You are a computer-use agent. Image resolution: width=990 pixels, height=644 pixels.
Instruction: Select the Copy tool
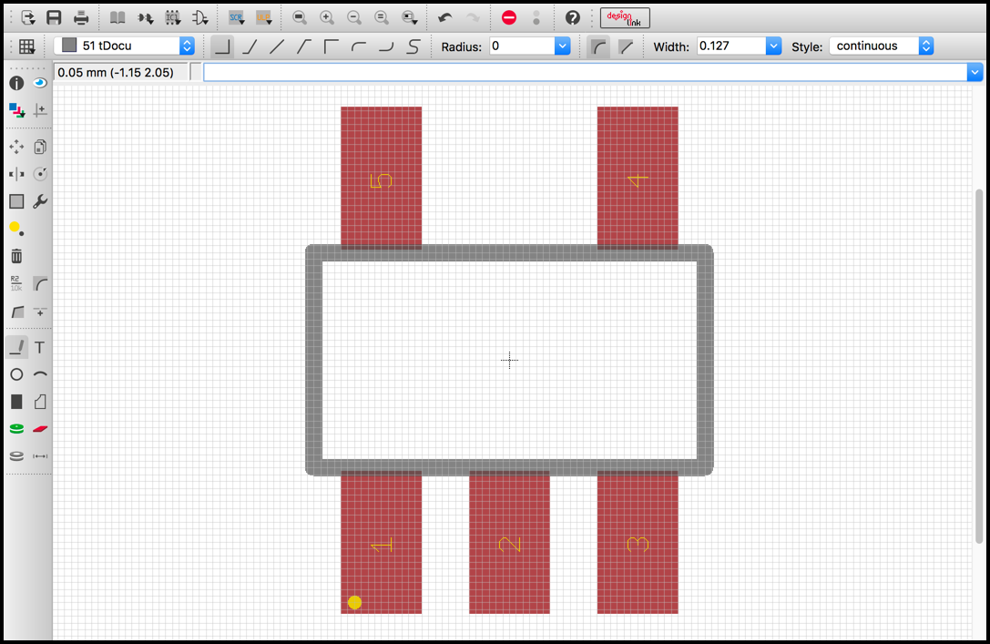pyautogui.click(x=40, y=148)
